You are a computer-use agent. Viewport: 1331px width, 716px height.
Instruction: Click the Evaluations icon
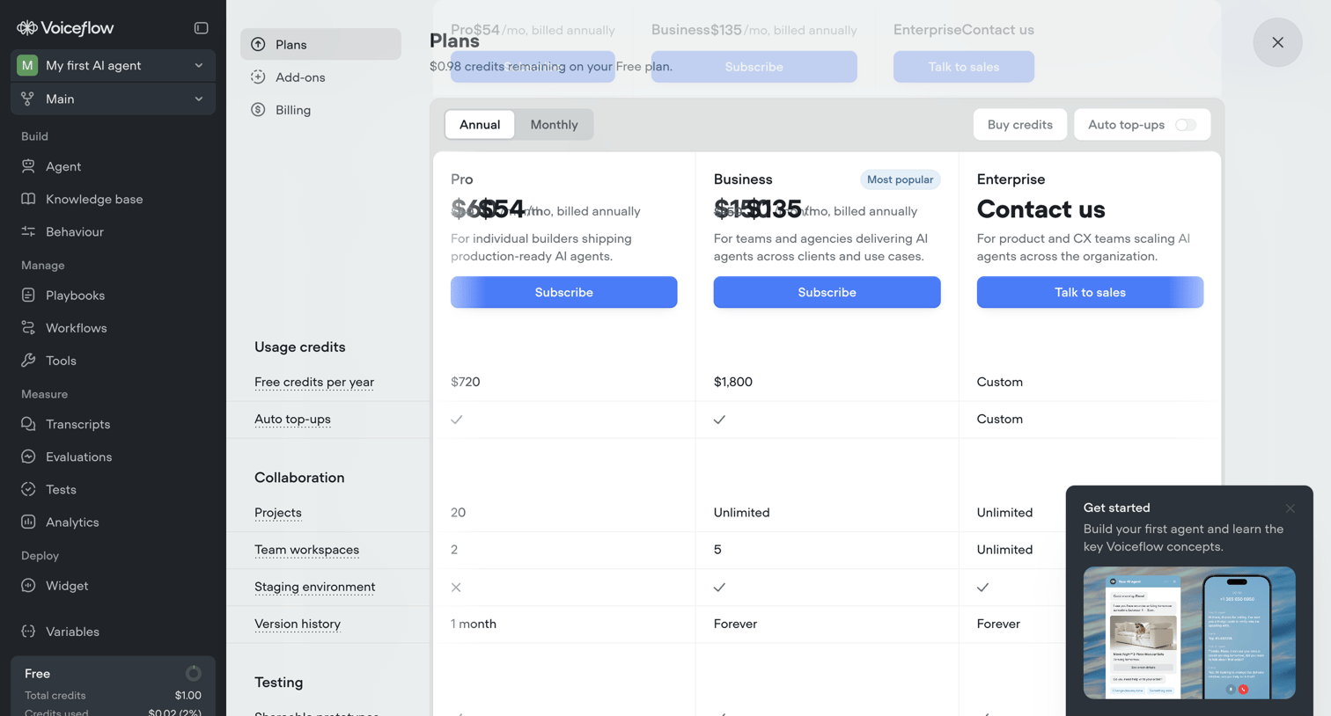tap(28, 457)
